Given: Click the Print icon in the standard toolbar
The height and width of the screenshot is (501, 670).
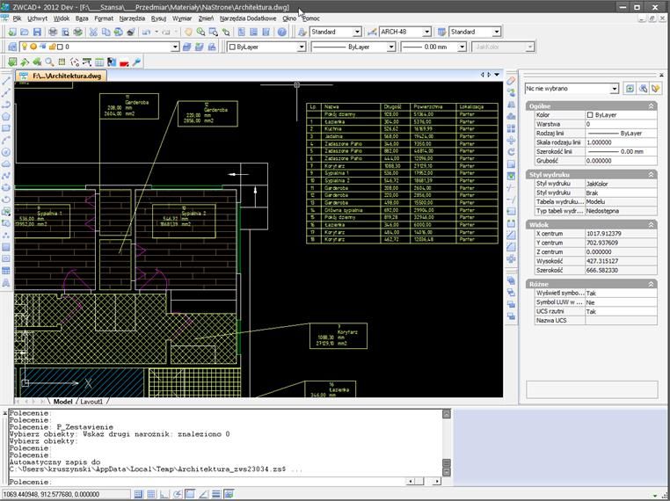Looking at the screenshot, I should pyautogui.click(x=53, y=32).
